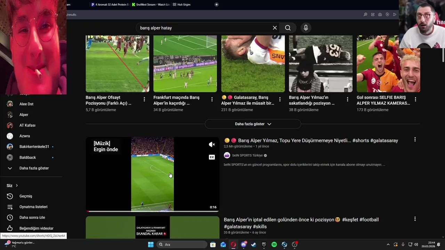The height and width of the screenshot is (250, 445).
Task: Open Barış Alper Yılmaz'ın sakatlandığı pozisyon thumbnail
Action: click(x=321, y=64)
